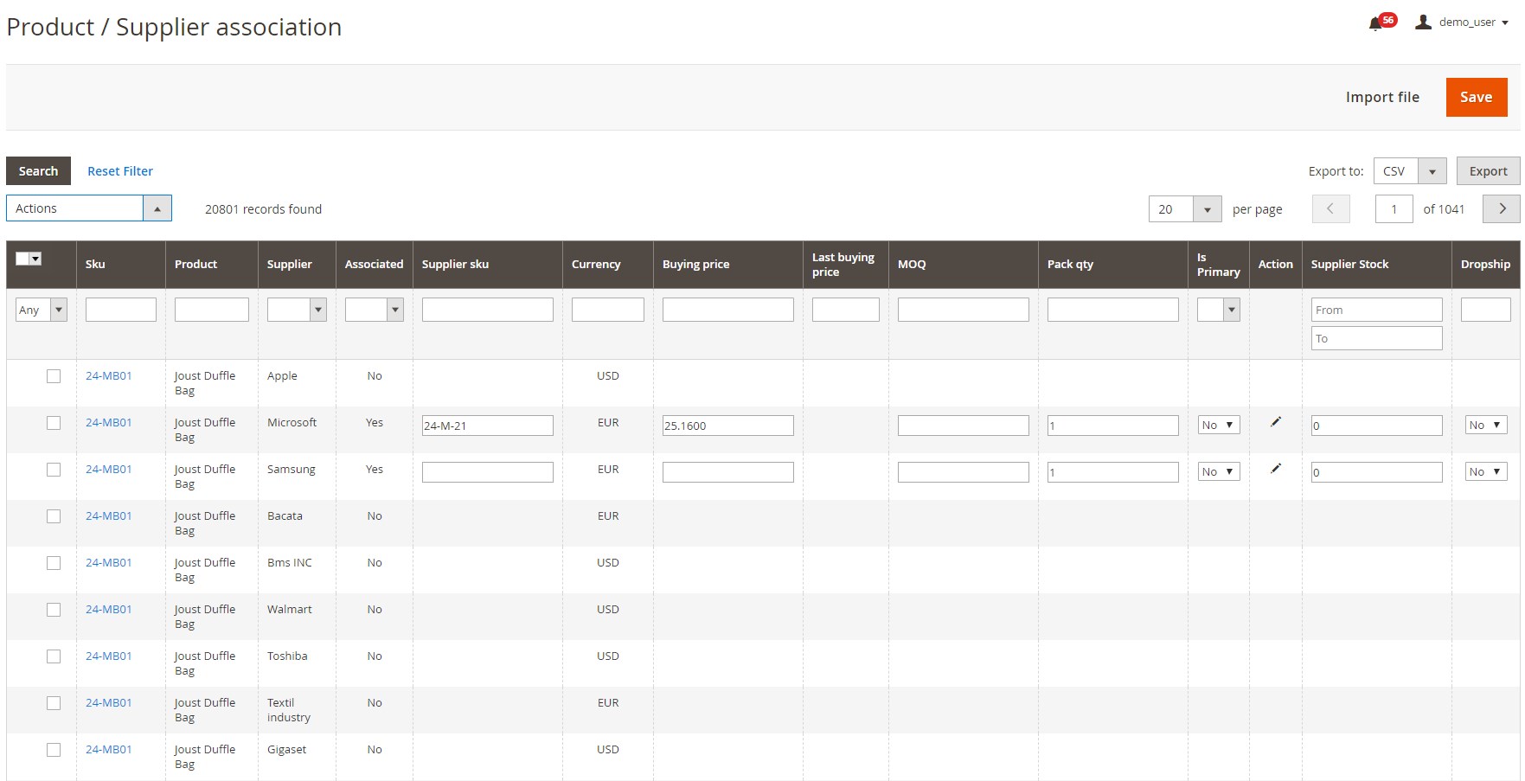Click Samsung row buying price field
Viewport: 1525px width, 781px height.
click(x=728, y=472)
